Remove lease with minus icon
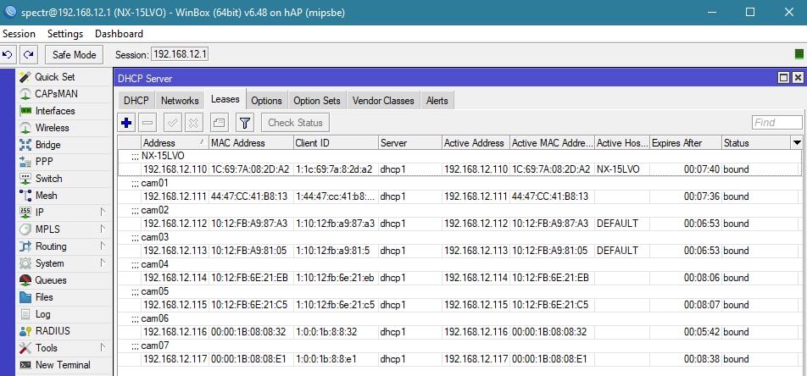 pyautogui.click(x=147, y=123)
